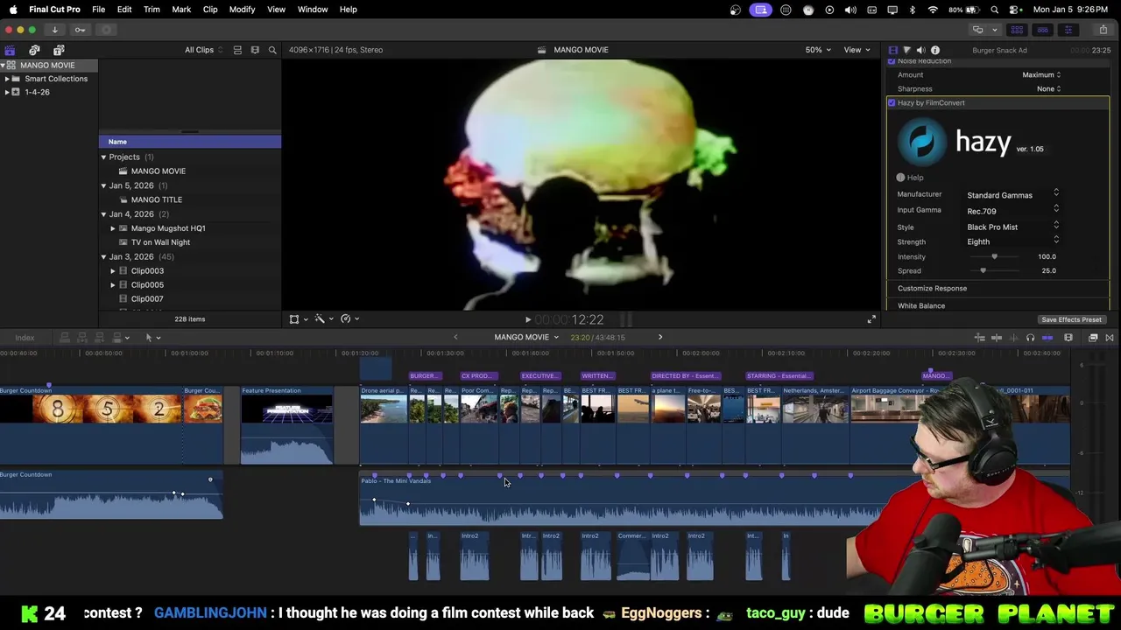Toggle the Inspector panel display button

pos(1068,30)
